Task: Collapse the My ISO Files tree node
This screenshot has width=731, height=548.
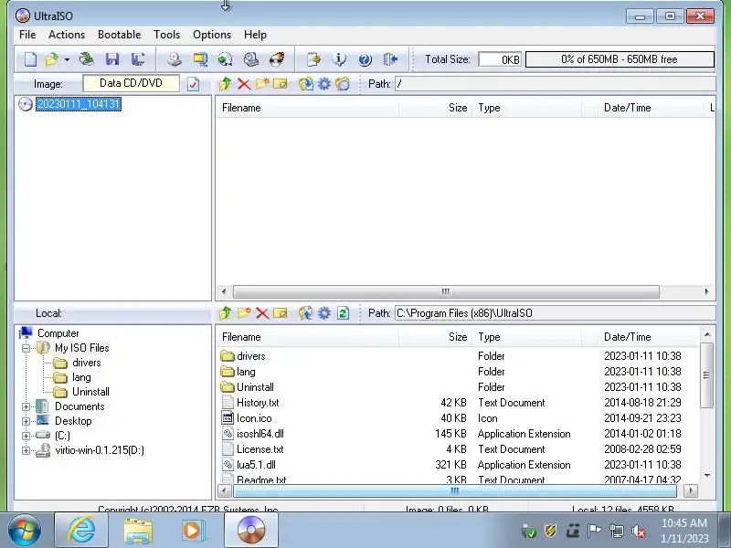Action: [26, 348]
